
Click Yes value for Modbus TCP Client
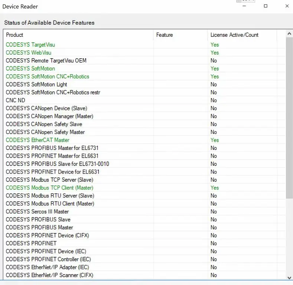[x=215, y=188]
